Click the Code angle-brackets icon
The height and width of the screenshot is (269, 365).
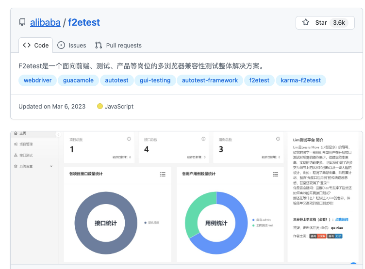pos(27,45)
